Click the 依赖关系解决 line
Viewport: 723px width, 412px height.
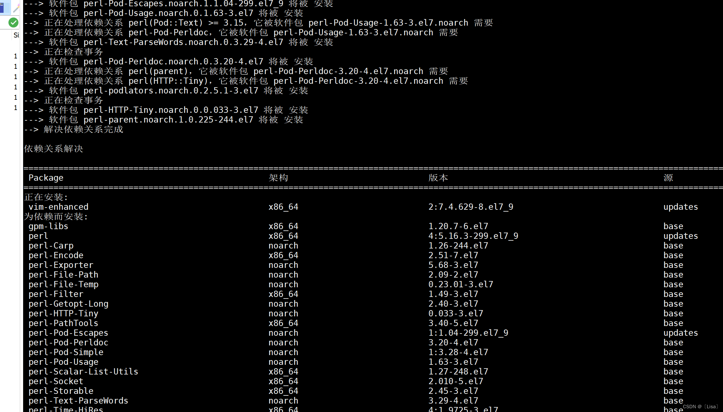point(53,148)
